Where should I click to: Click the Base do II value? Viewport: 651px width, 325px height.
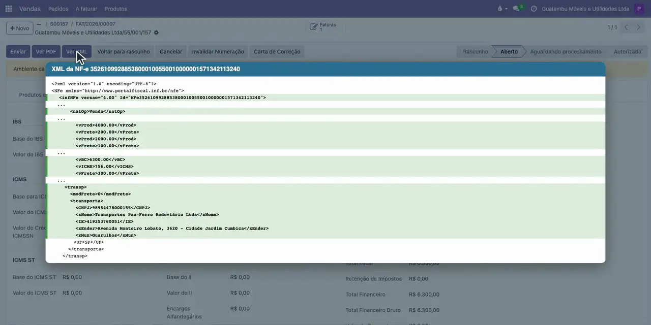click(x=240, y=277)
